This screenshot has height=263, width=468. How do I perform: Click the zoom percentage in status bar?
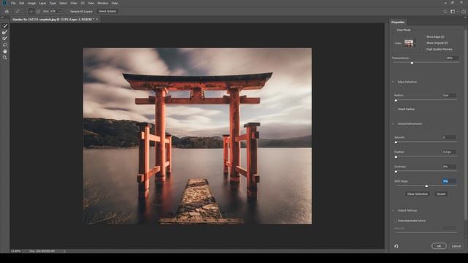16,251
